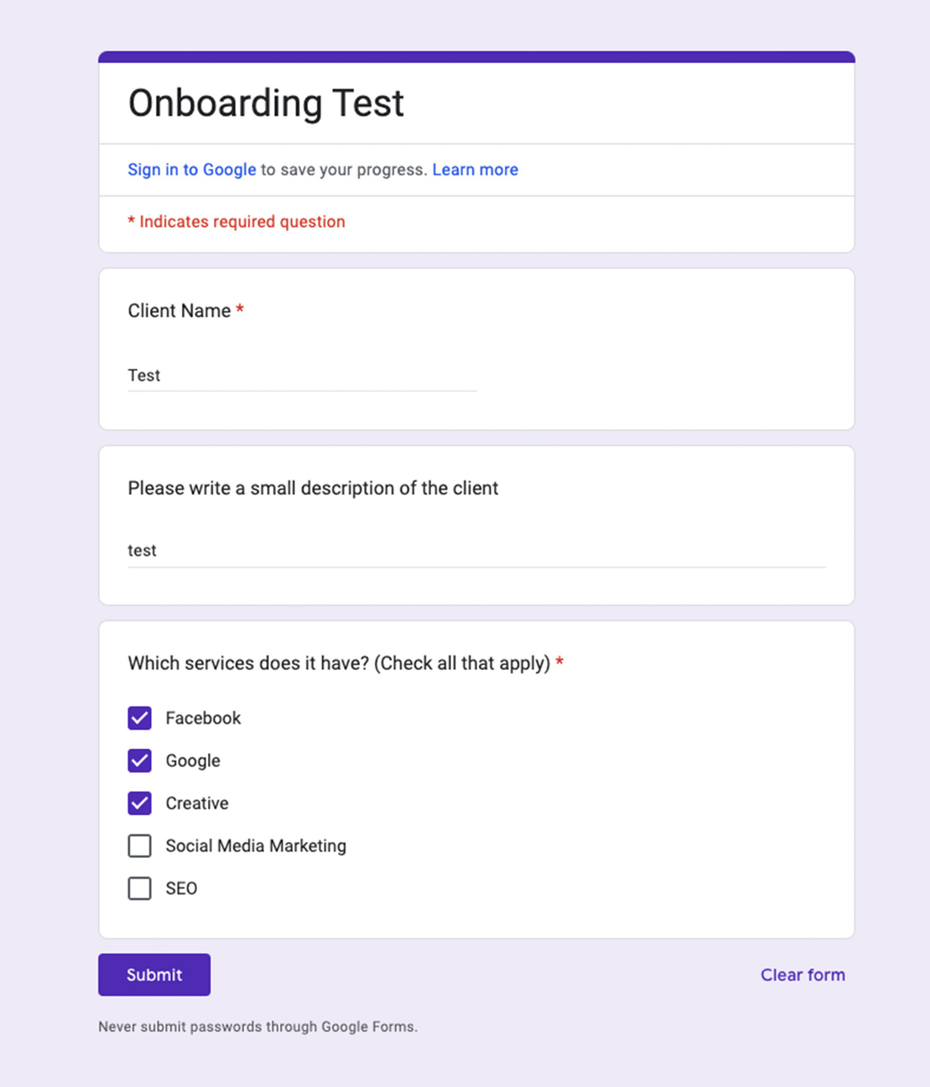The width and height of the screenshot is (930, 1087).
Task: Click the red asterisk beside Client Name
Action: [240, 309]
